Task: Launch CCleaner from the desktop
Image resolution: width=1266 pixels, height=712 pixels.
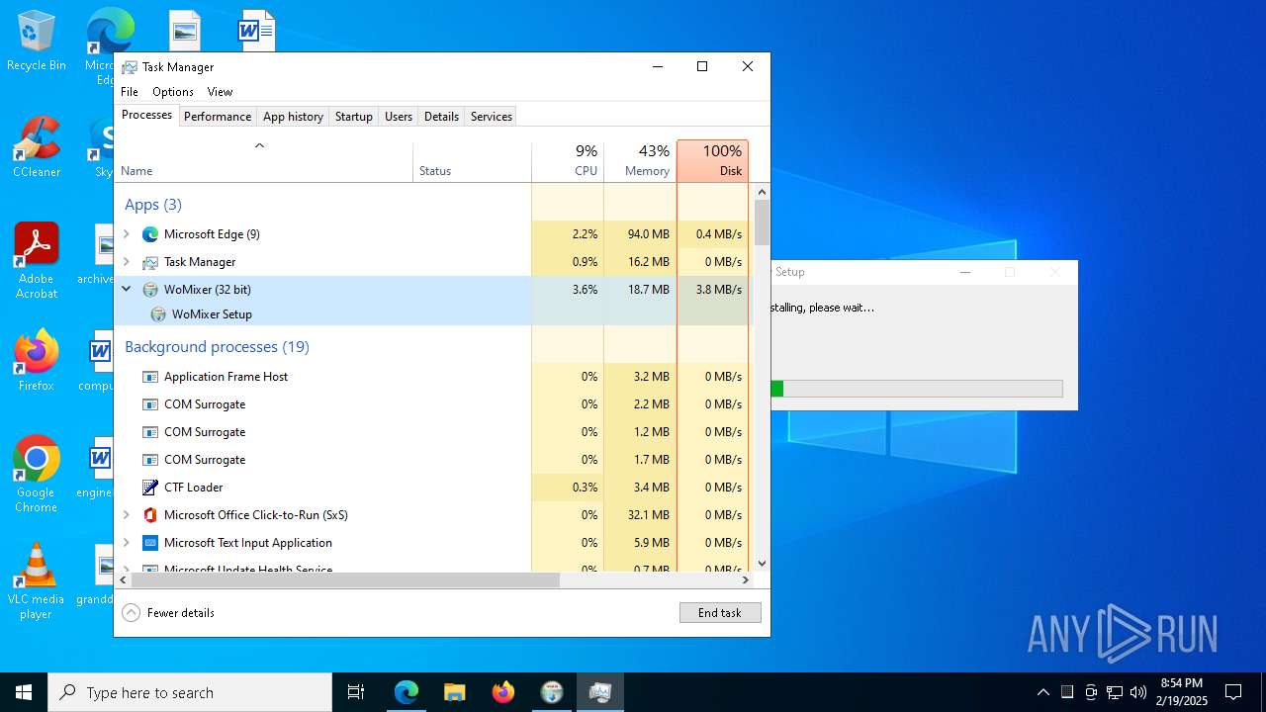Action: point(36,148)
